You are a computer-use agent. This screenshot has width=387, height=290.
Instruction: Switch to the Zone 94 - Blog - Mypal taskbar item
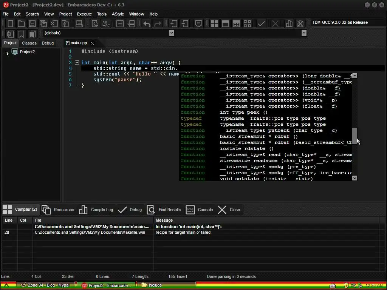46,285
